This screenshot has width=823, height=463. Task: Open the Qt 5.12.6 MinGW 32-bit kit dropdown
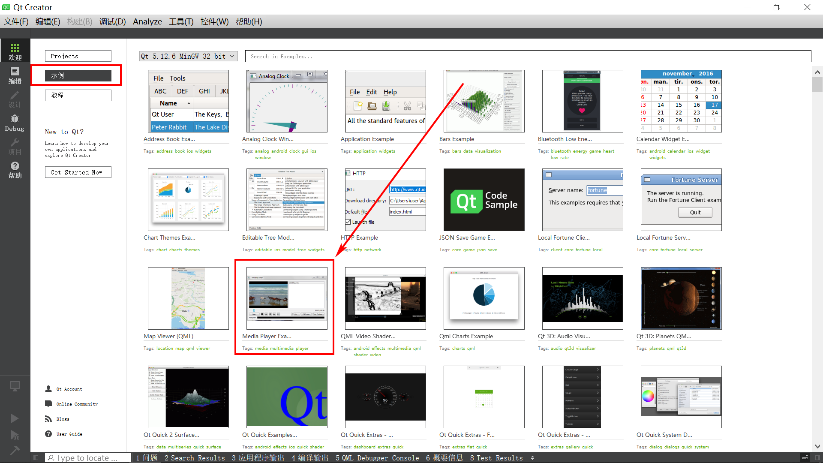(189, 56)
